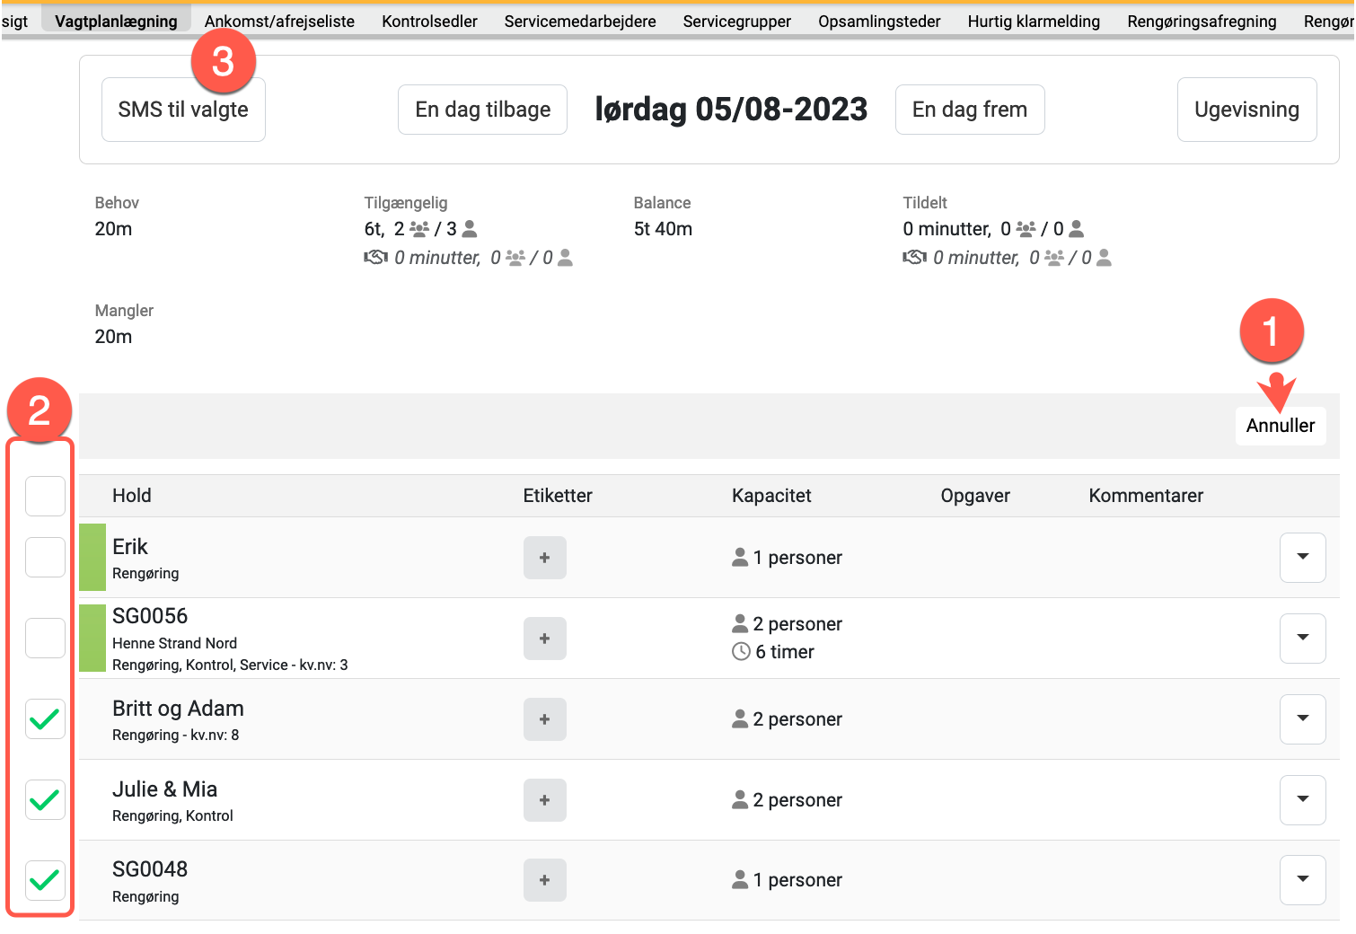Image resolution: width=1356 pixels, height=934 pixels.
Task: Open the Opsamlingsteder tab
Action: [879, 21]
